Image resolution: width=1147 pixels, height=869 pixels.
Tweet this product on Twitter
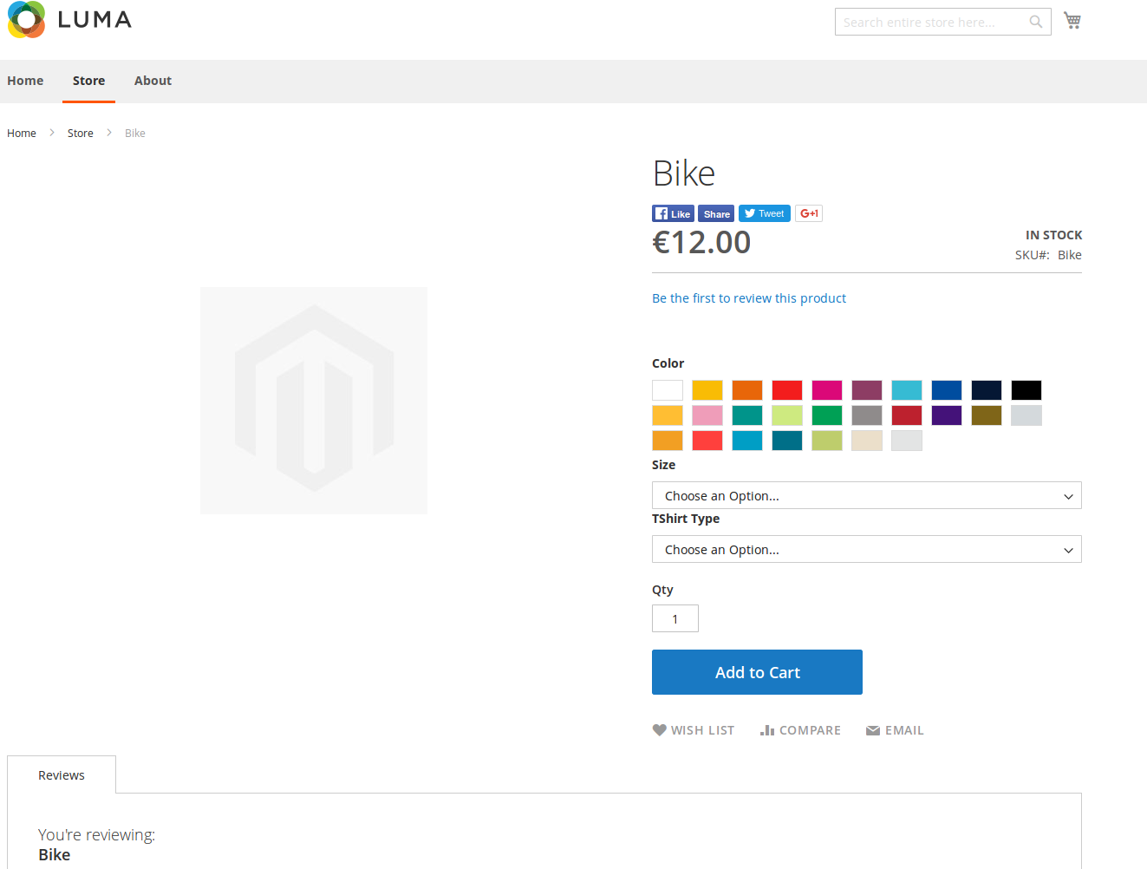[764, 212]
